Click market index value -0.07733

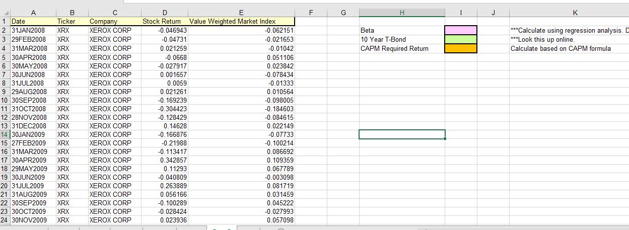241,134
